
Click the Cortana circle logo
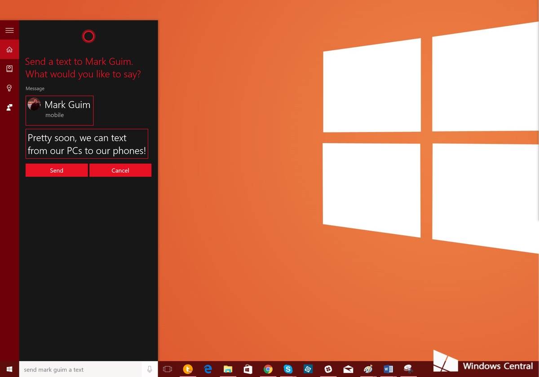tap(88, 36)
